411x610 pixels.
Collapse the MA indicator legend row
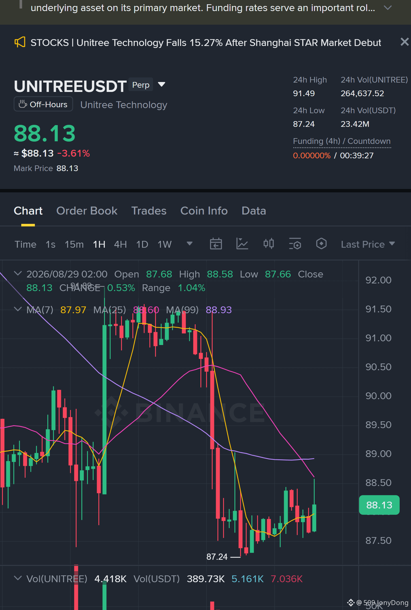coord(18,309)
